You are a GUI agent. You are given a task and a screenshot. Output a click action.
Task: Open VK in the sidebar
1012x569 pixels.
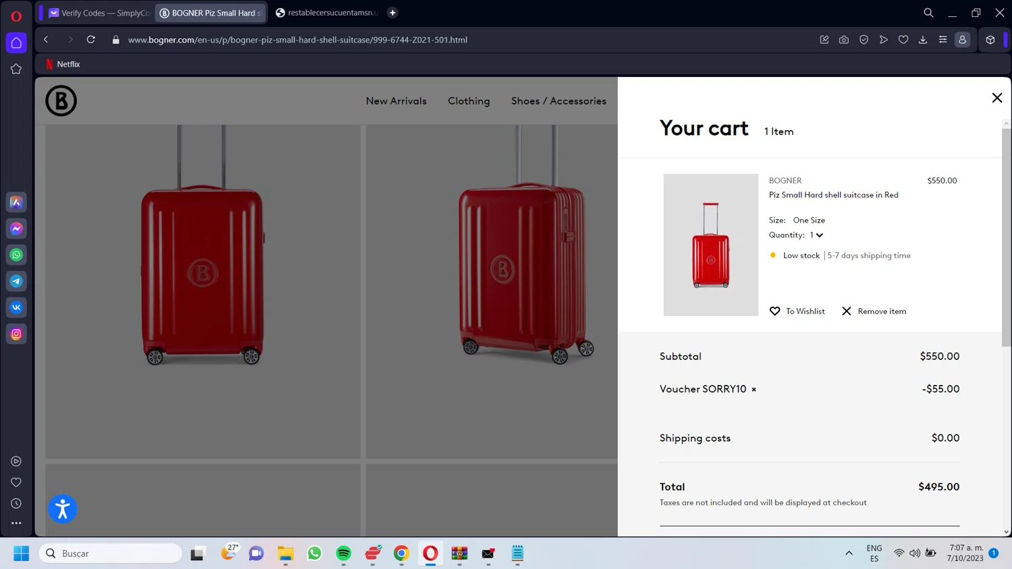point(16,307)
